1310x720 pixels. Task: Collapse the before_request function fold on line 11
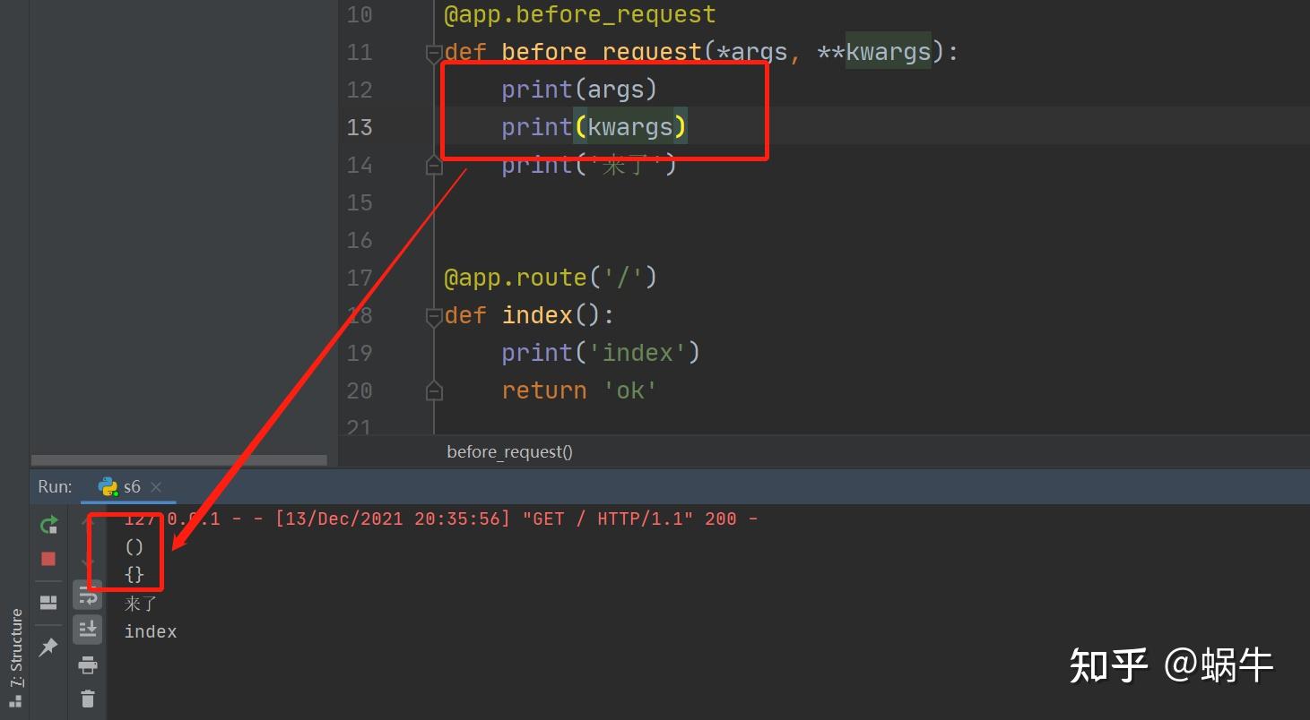pyautogui.click(x=434, y=53)
